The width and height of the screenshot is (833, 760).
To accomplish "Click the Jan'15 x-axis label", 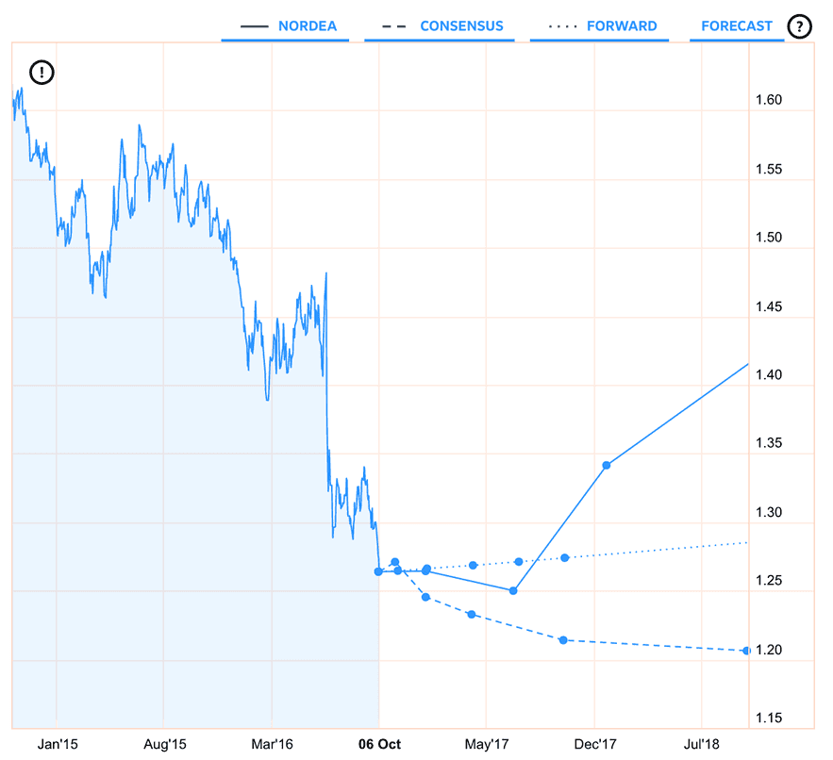I will point(58,744).
